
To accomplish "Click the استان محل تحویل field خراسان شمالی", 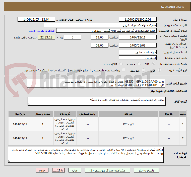I will coord(138,52).
